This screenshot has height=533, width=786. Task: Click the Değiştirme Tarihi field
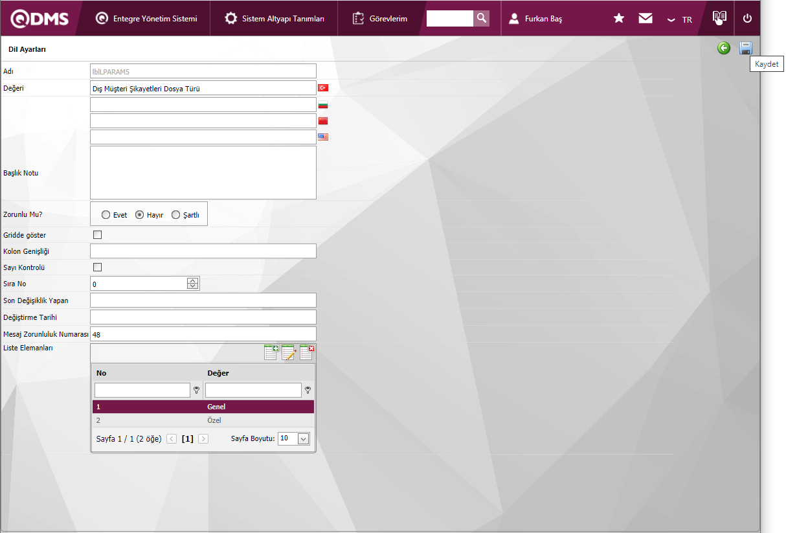203,317
